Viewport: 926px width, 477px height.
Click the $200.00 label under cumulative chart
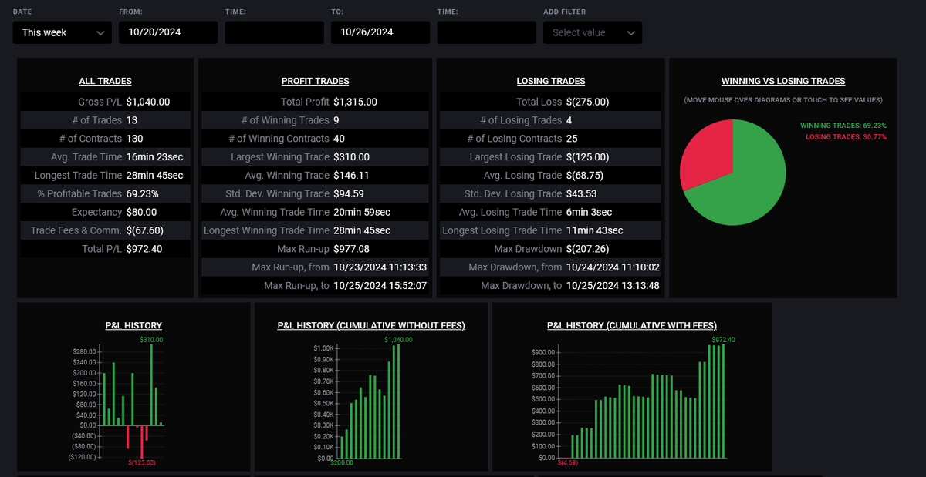[x=342, y=463]
